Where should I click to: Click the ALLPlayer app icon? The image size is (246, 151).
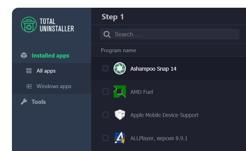click(x=120, y=138)
